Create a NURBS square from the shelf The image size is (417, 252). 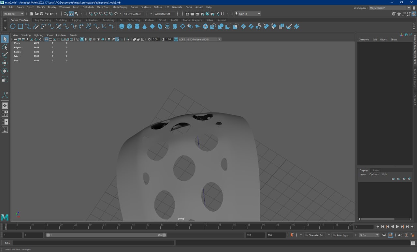tap(20, 26)
